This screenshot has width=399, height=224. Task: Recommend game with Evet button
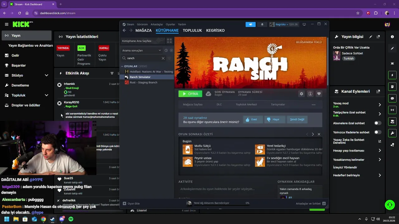pyautogui.click(x=253, y=119)
